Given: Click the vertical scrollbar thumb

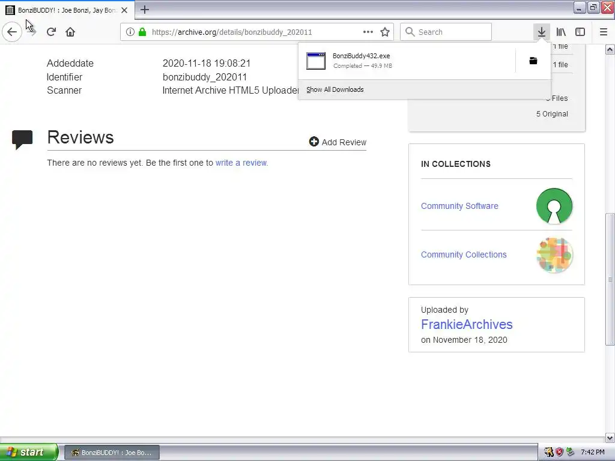Looking at the screenshot, I should pyautogui.click(x=610, y=279).
